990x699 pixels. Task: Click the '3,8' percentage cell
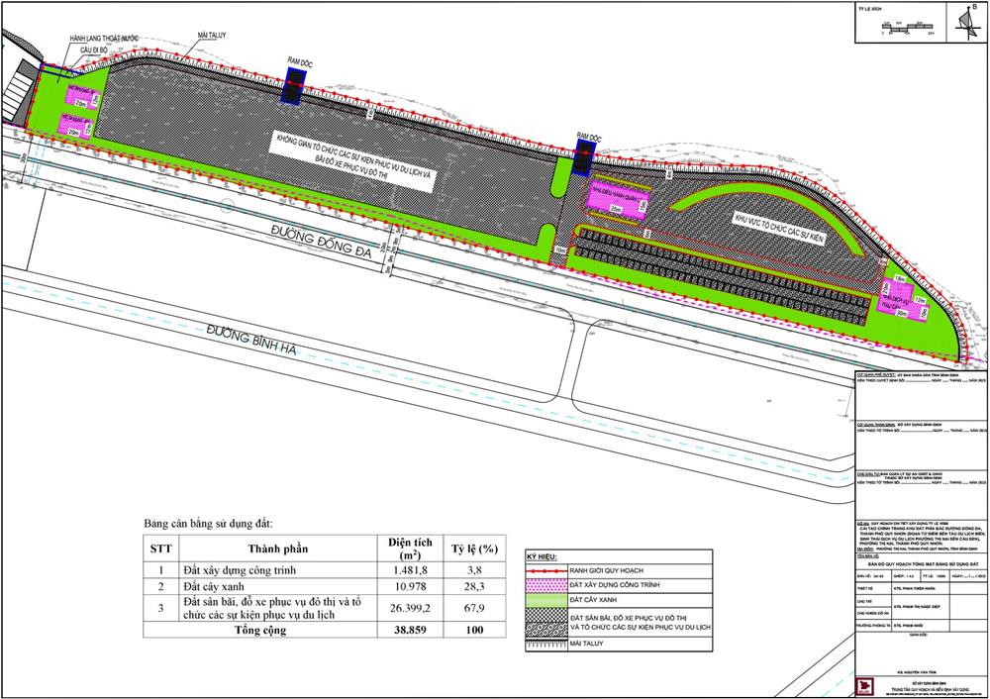475,570
